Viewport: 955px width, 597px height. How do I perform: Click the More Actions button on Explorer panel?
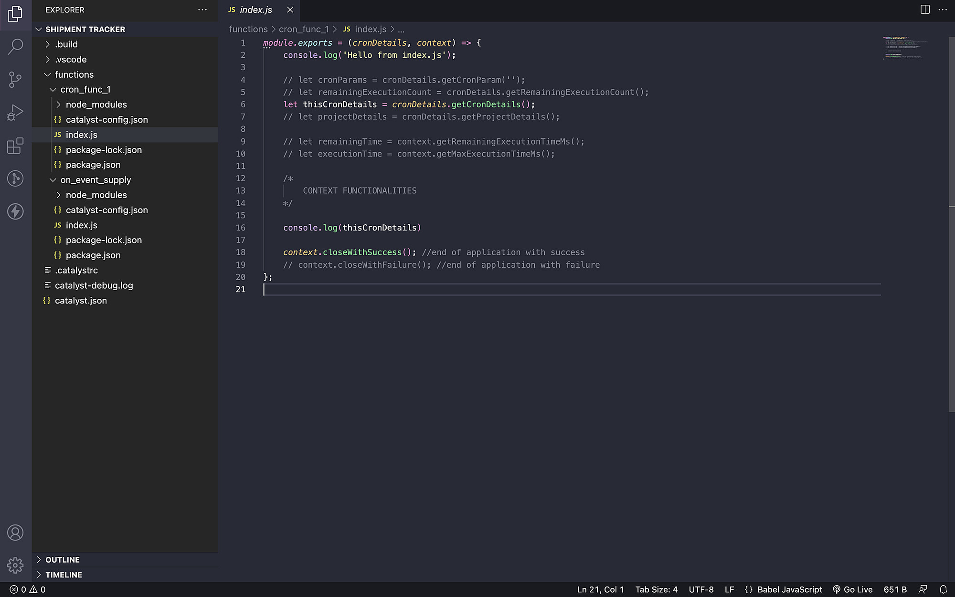[x=202, y=9]
